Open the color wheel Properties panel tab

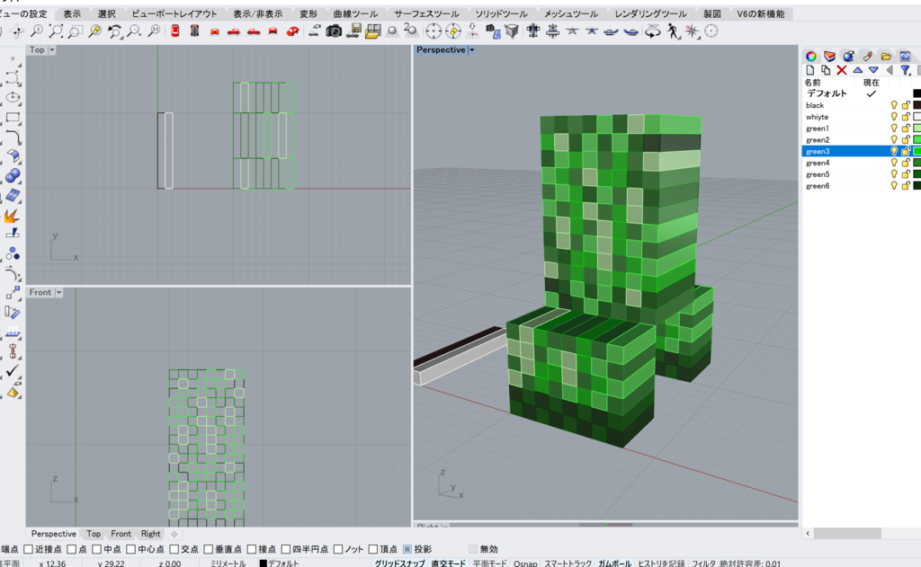click(x=810, y=57)
